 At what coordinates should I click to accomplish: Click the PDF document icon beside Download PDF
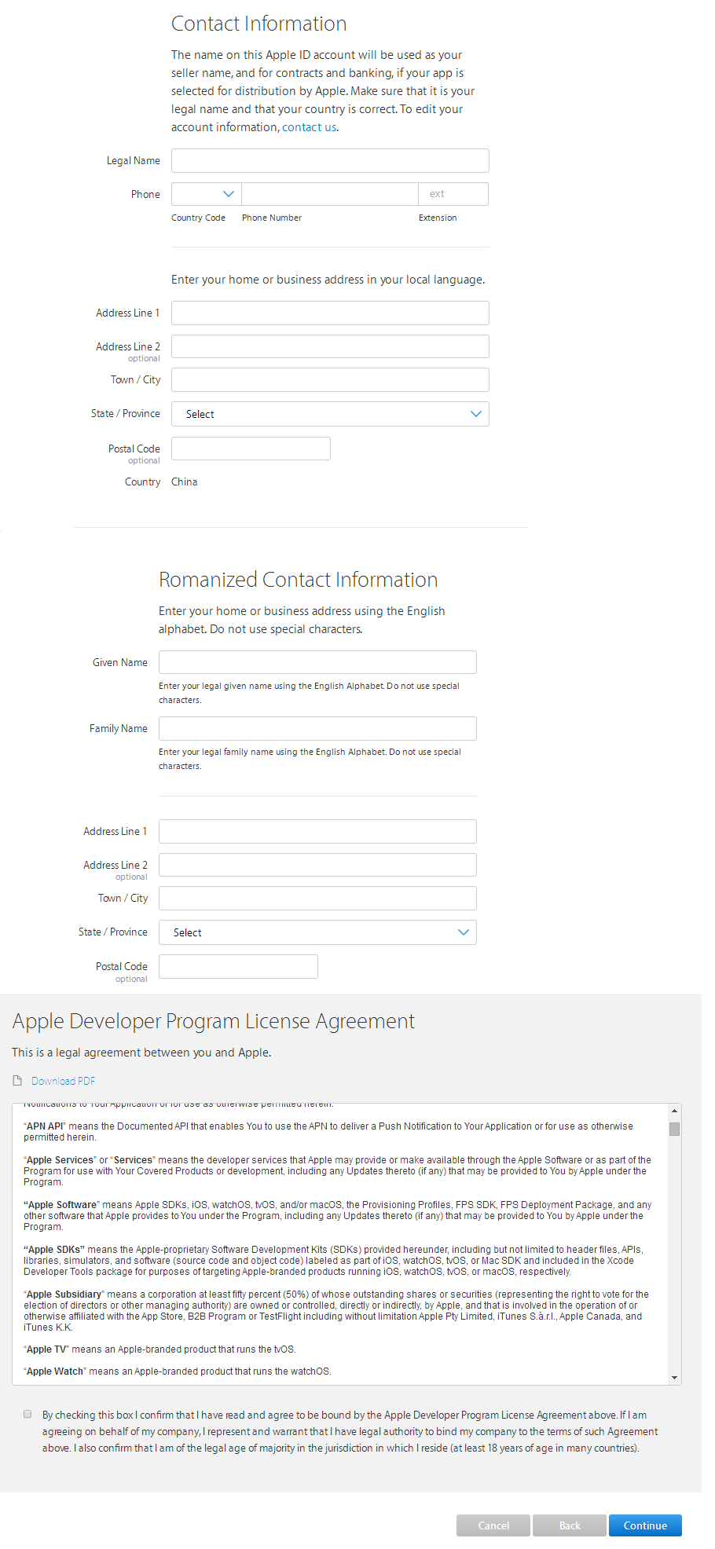pyautogui.click(x=17, y=1081)
